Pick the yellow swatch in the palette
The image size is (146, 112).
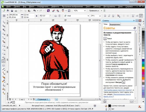click(x=143, y=68)
